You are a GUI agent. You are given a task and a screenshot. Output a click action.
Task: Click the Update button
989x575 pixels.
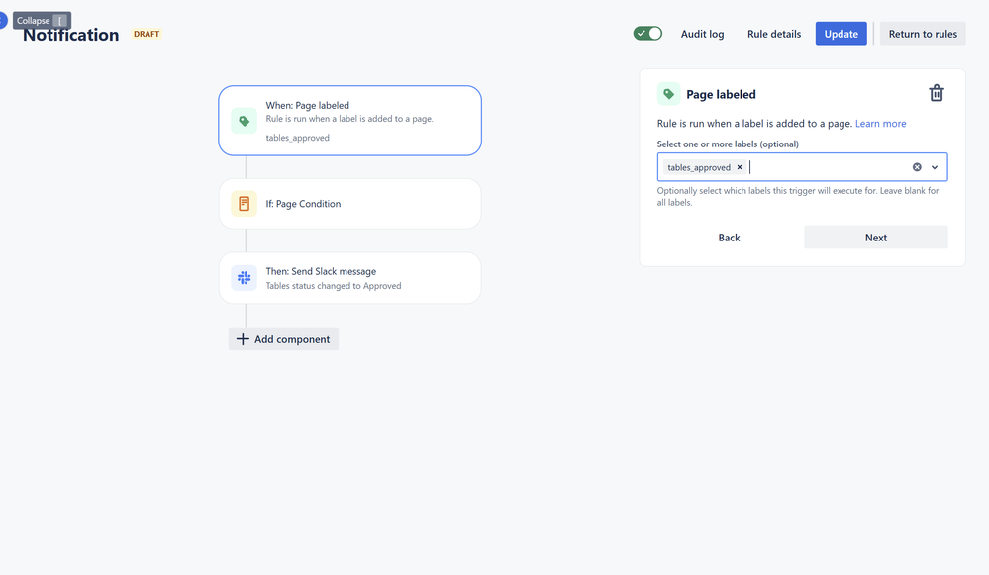(841, 34)
